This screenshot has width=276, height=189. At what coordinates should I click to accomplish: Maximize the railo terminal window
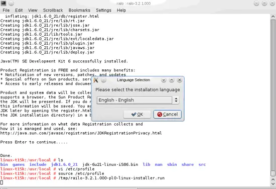coord(264,4)
